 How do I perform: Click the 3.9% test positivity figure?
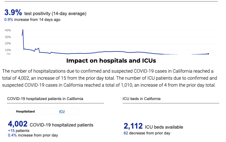(13, 13)
